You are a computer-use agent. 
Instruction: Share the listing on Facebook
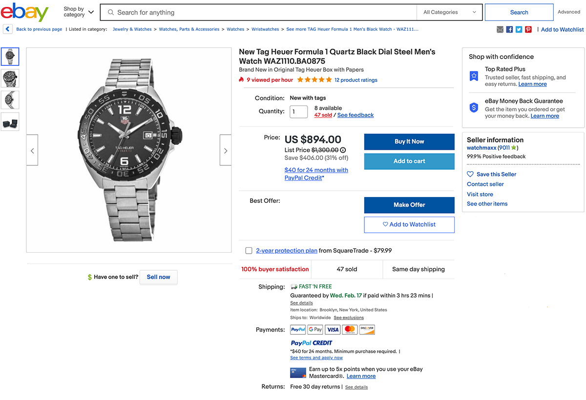(x=509, y=29)
